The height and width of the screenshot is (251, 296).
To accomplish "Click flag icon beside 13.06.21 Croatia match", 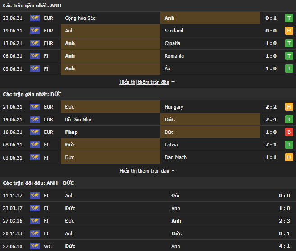I will click(35, 43).
